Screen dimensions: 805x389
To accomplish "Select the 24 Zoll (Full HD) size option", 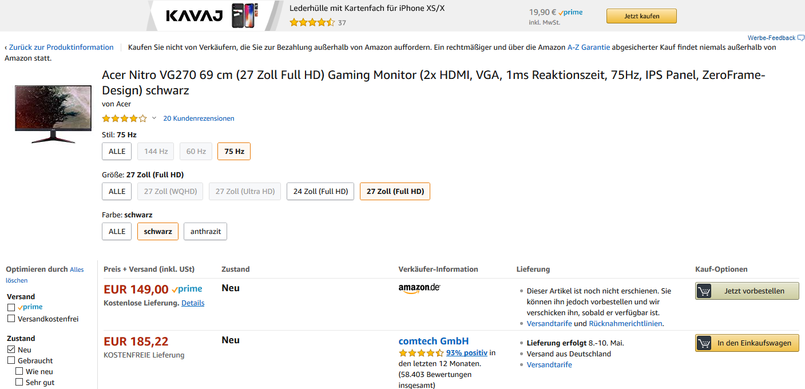I will point(320,191).
